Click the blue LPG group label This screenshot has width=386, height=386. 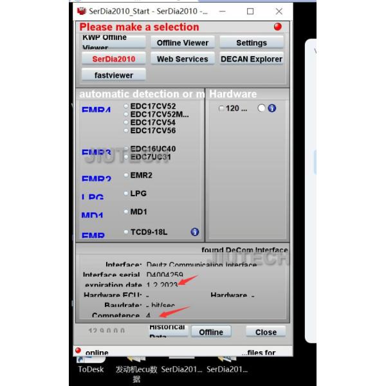(x=93, y=196)
